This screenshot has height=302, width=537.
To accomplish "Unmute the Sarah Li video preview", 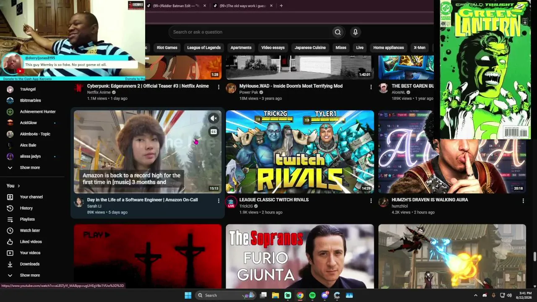I will point(214,118).
